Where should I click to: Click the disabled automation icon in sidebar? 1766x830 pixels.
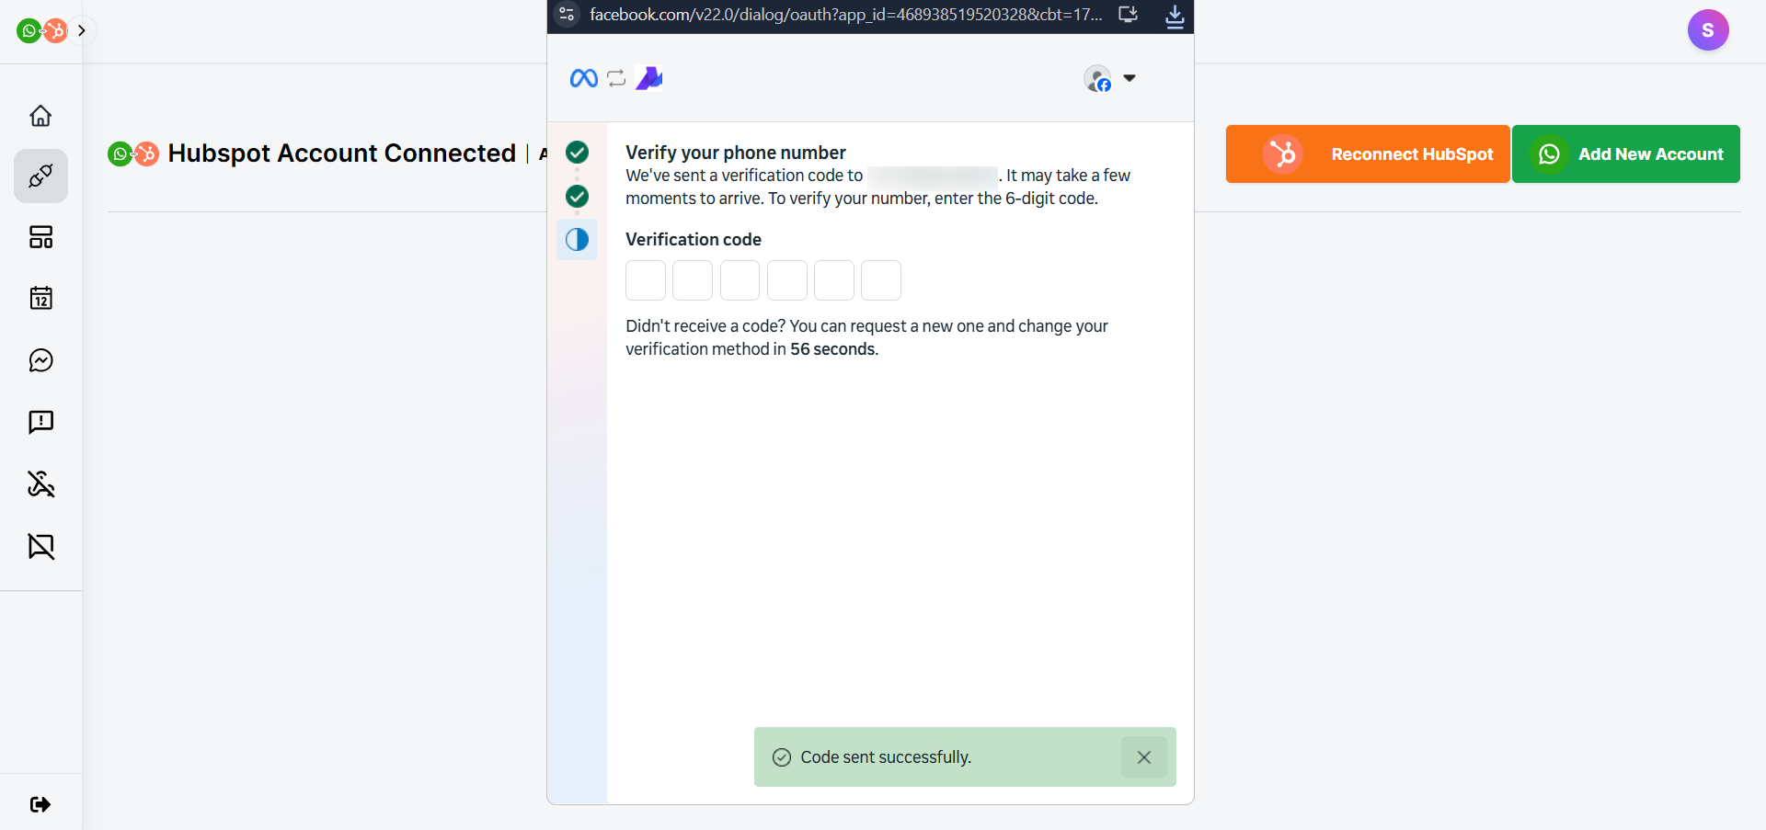pos(40,484)
